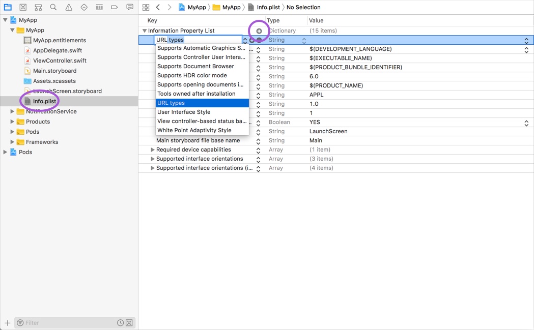Open Main.storyboard in navigator
Screen dimensions: 534x330
(x=54, y=71)
